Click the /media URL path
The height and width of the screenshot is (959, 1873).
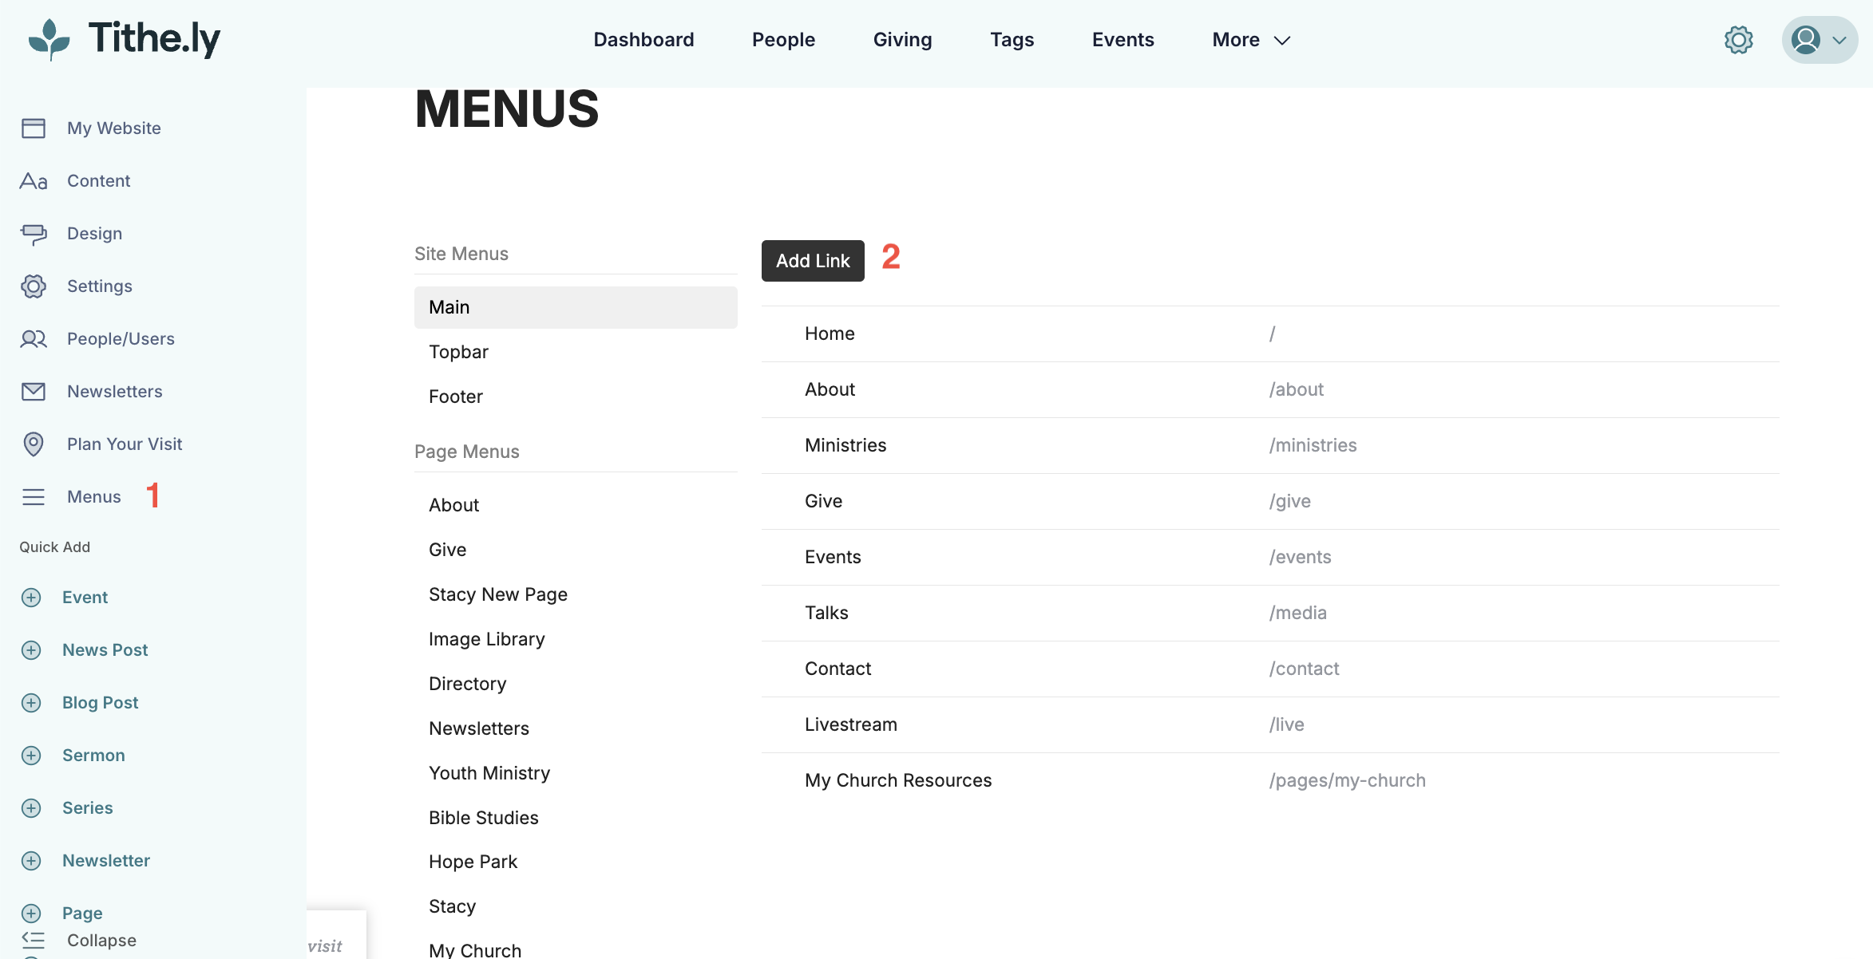click(1297, 613)
